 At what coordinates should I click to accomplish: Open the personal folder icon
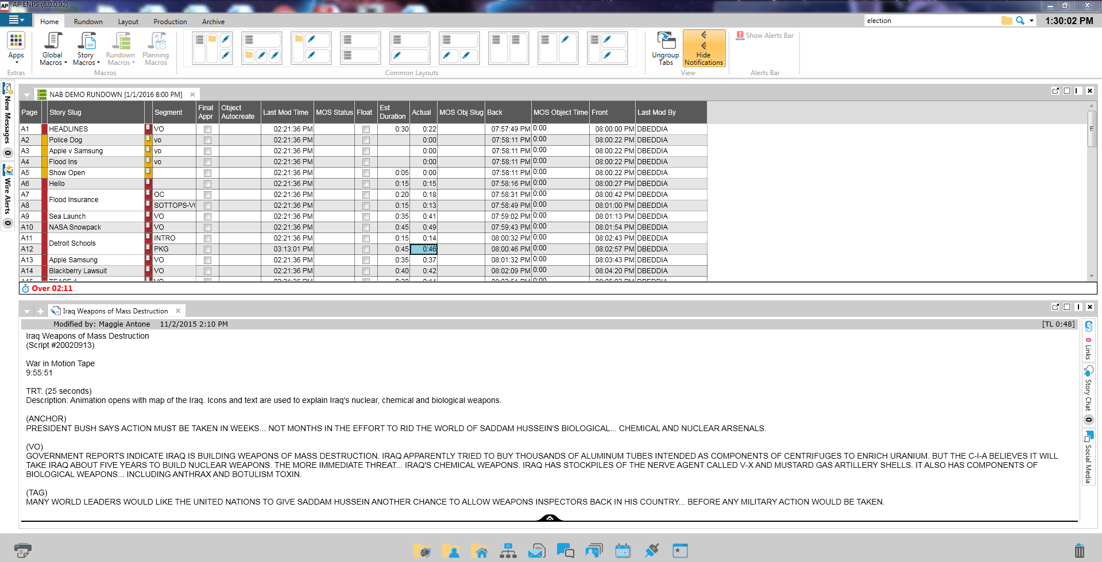click(x=451, y=551)
